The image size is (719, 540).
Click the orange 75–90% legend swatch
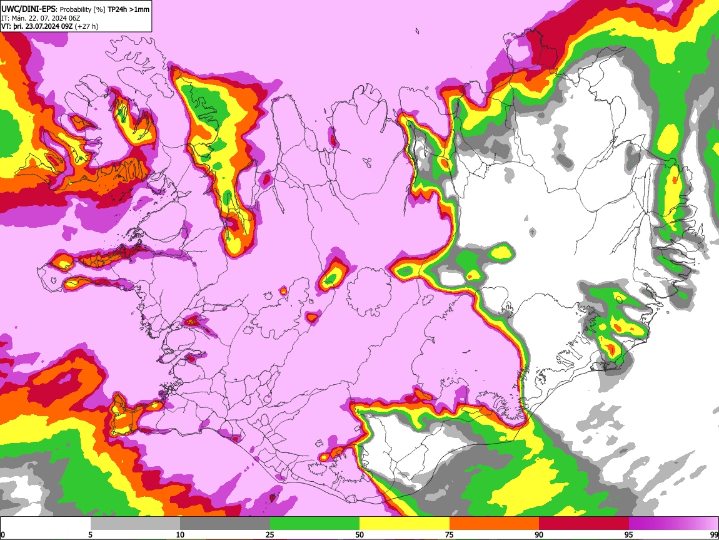point(494,524)
